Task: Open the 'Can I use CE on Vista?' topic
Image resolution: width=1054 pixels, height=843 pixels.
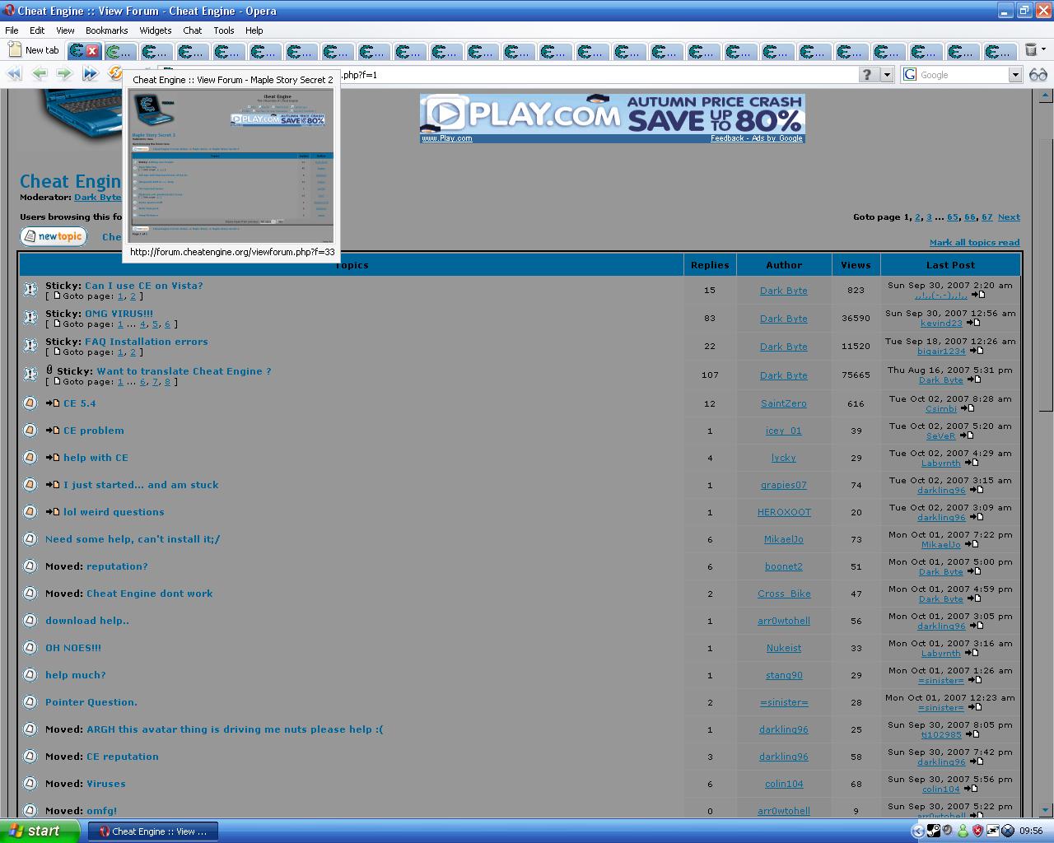Action: (x=143, y=286)
